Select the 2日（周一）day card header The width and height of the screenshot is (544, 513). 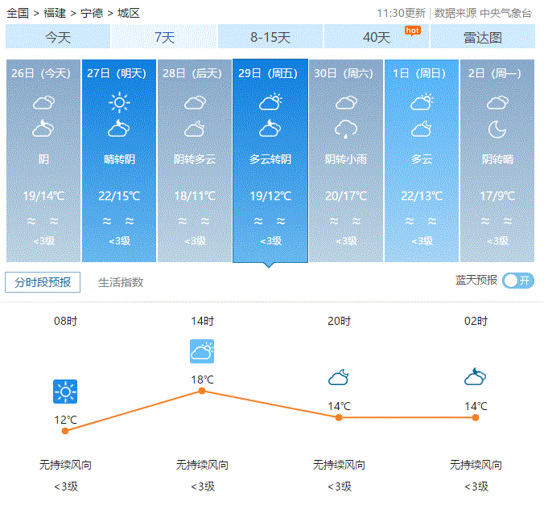[495, 73]
